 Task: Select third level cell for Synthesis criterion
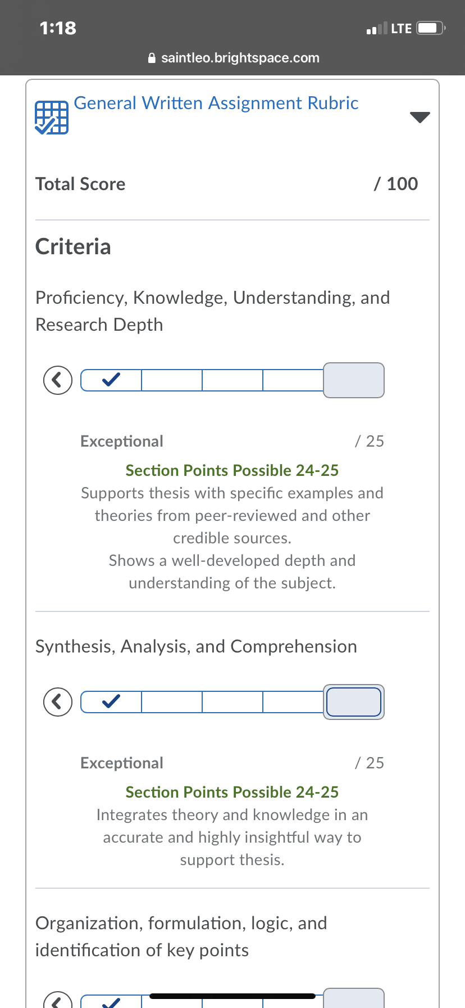(x=233, y=702)
